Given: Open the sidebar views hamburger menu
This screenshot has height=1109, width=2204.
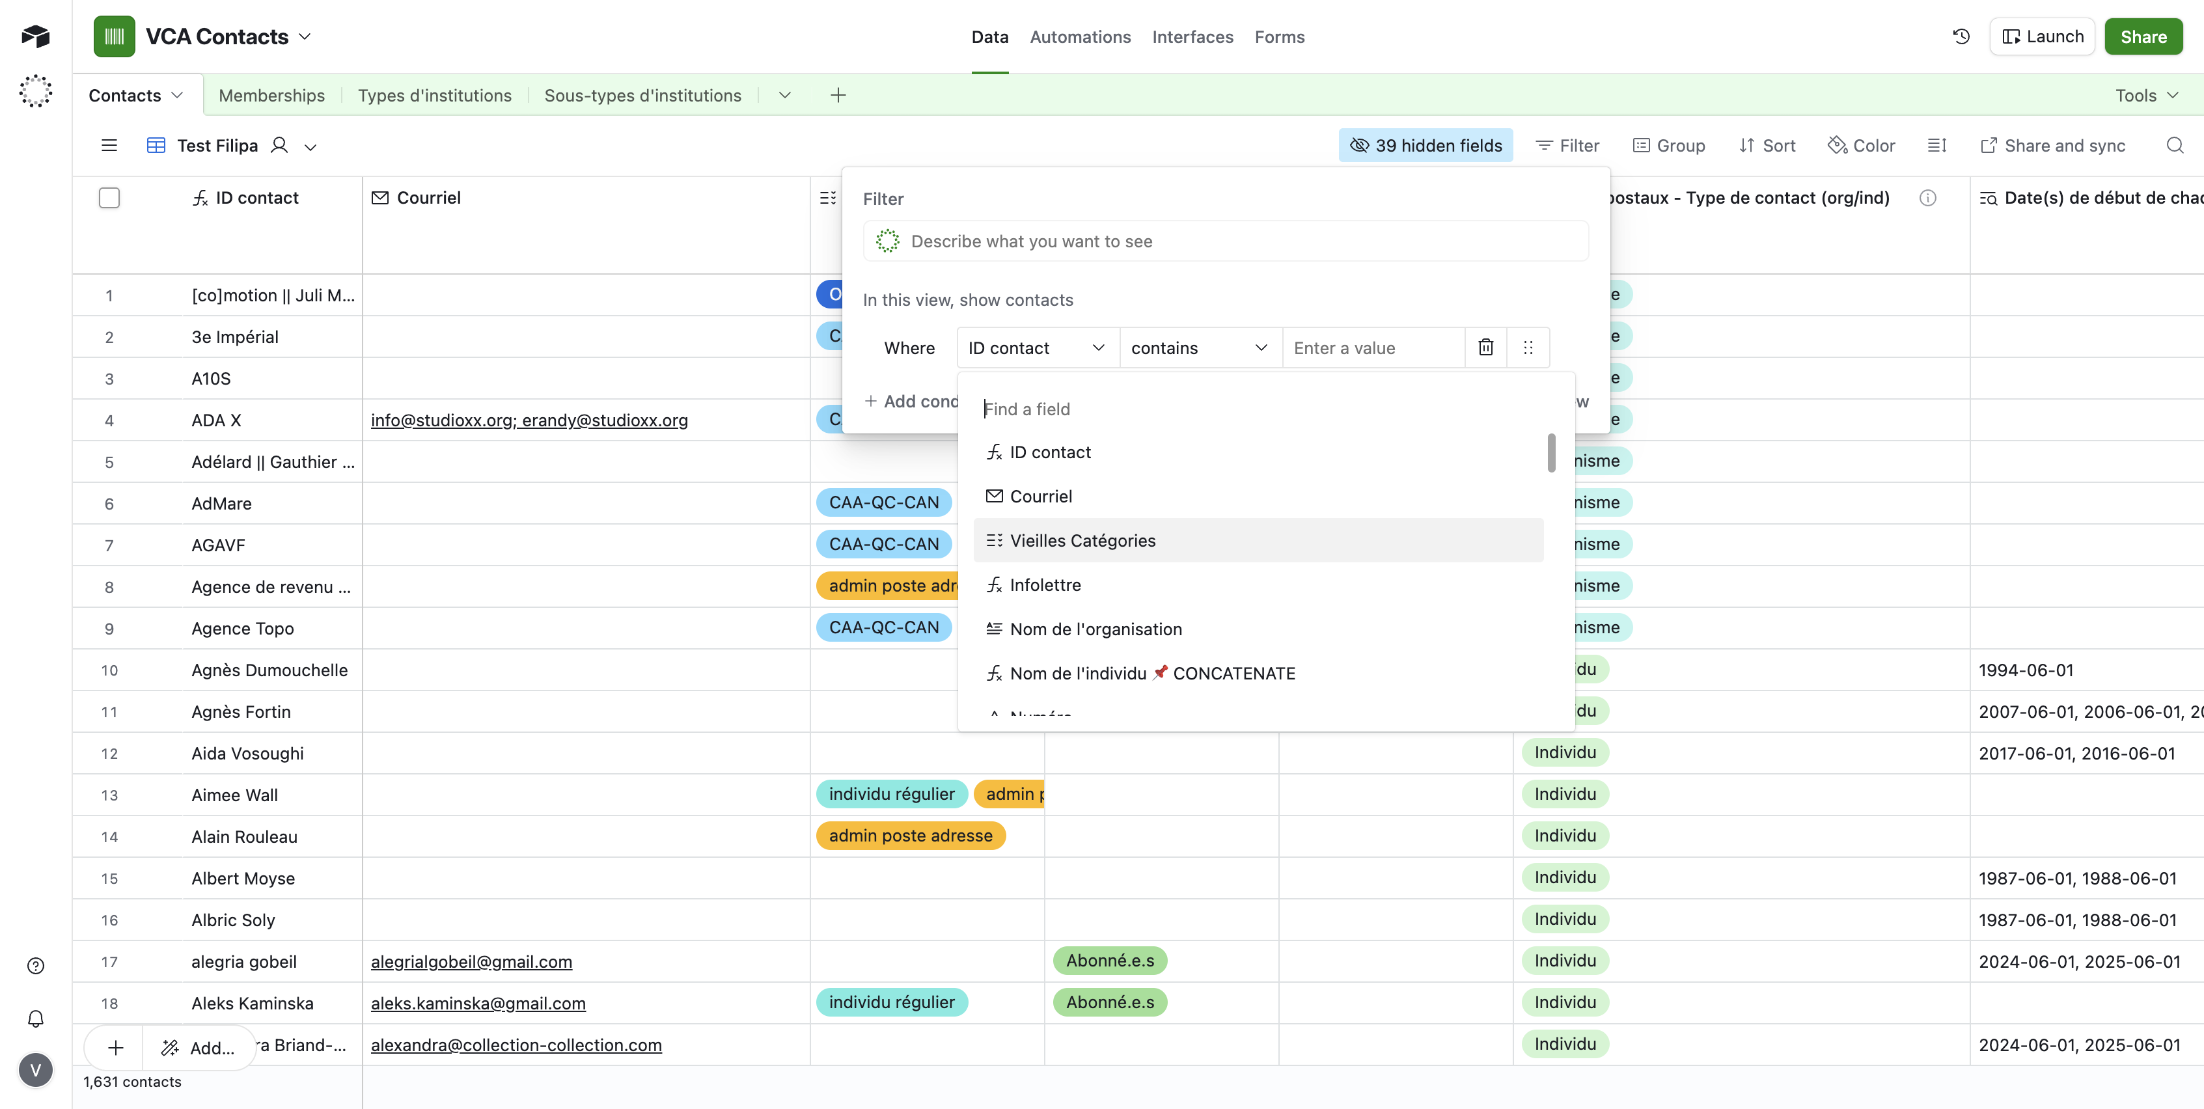Looking at the screenshot, I should pos(109,146).
